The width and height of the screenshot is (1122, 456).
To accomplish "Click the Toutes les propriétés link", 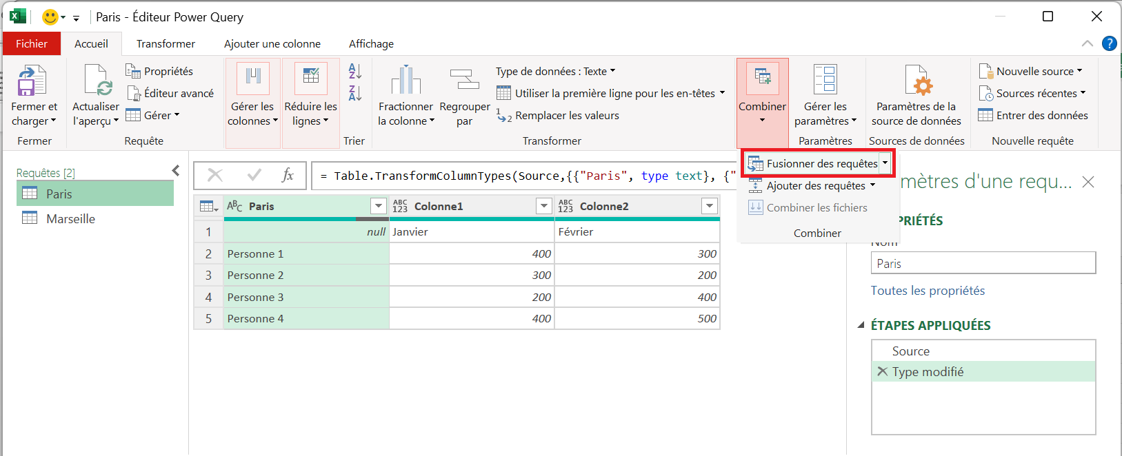I will pyautogui.click(x=928, y=291).
